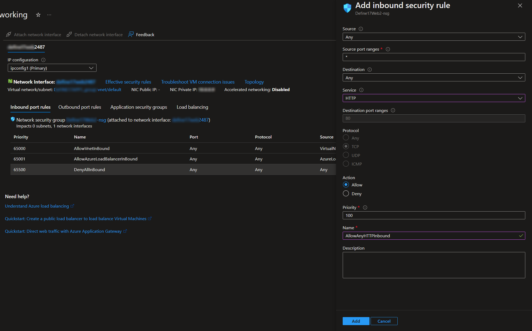Screen dimensions: 532x331
Task: Open the ellipsis more options menu
Action: click(x=49, y=15)
